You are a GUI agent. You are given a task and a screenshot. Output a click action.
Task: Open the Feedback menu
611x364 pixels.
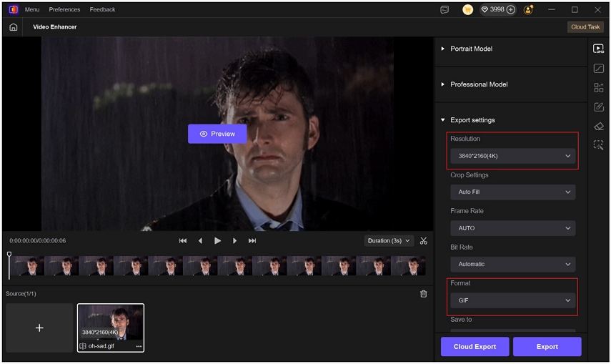[102, 9]
